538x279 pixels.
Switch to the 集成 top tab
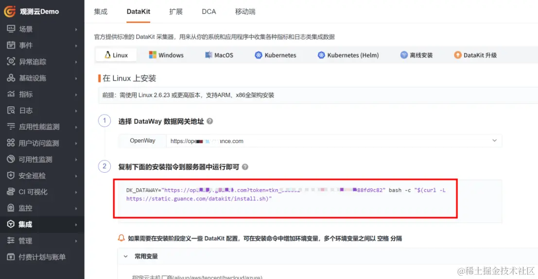[101, 12]
